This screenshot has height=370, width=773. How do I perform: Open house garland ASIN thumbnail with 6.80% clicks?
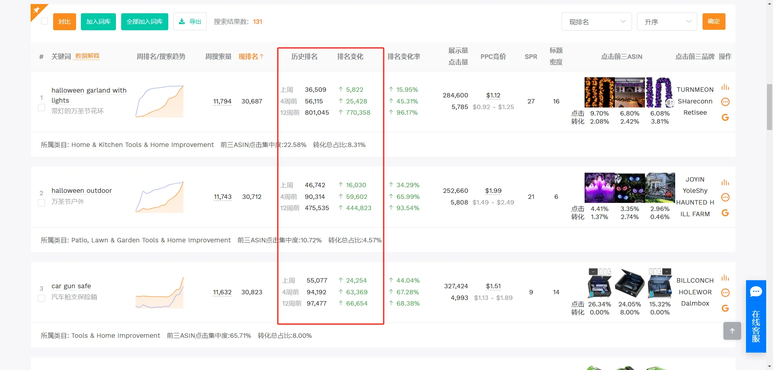pyautogui.click(x=630, y=92)
